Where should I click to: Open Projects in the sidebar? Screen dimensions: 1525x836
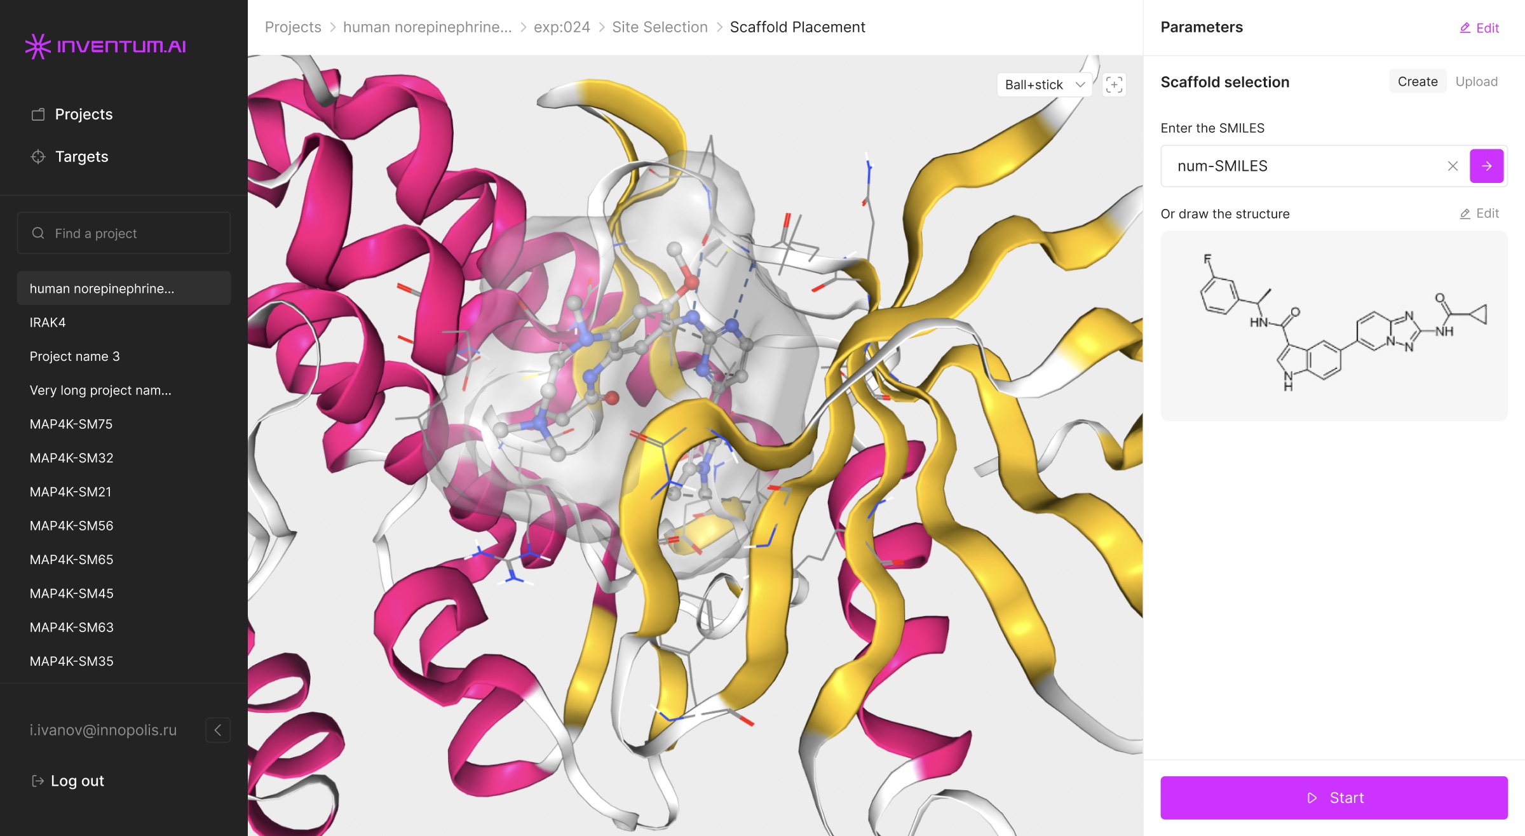coord(72,114)
